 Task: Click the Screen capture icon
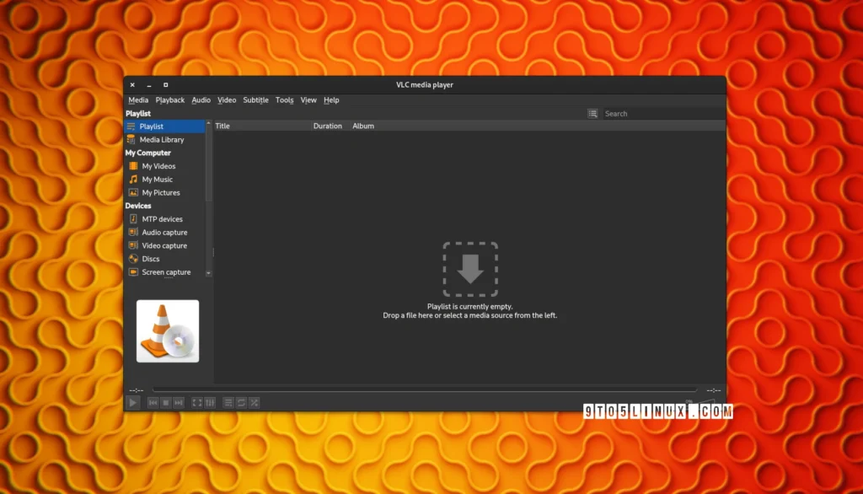pyautogui.click(x=133, y=271)
